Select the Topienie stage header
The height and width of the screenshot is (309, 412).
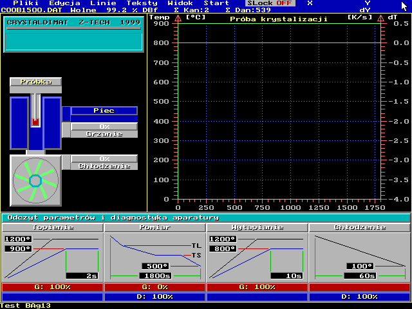53,227
